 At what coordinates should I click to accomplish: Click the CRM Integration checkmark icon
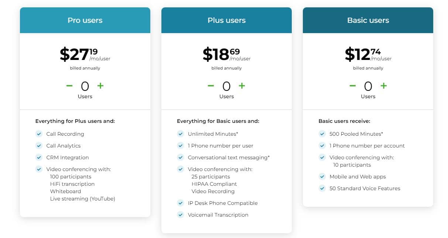pos(39,157)
